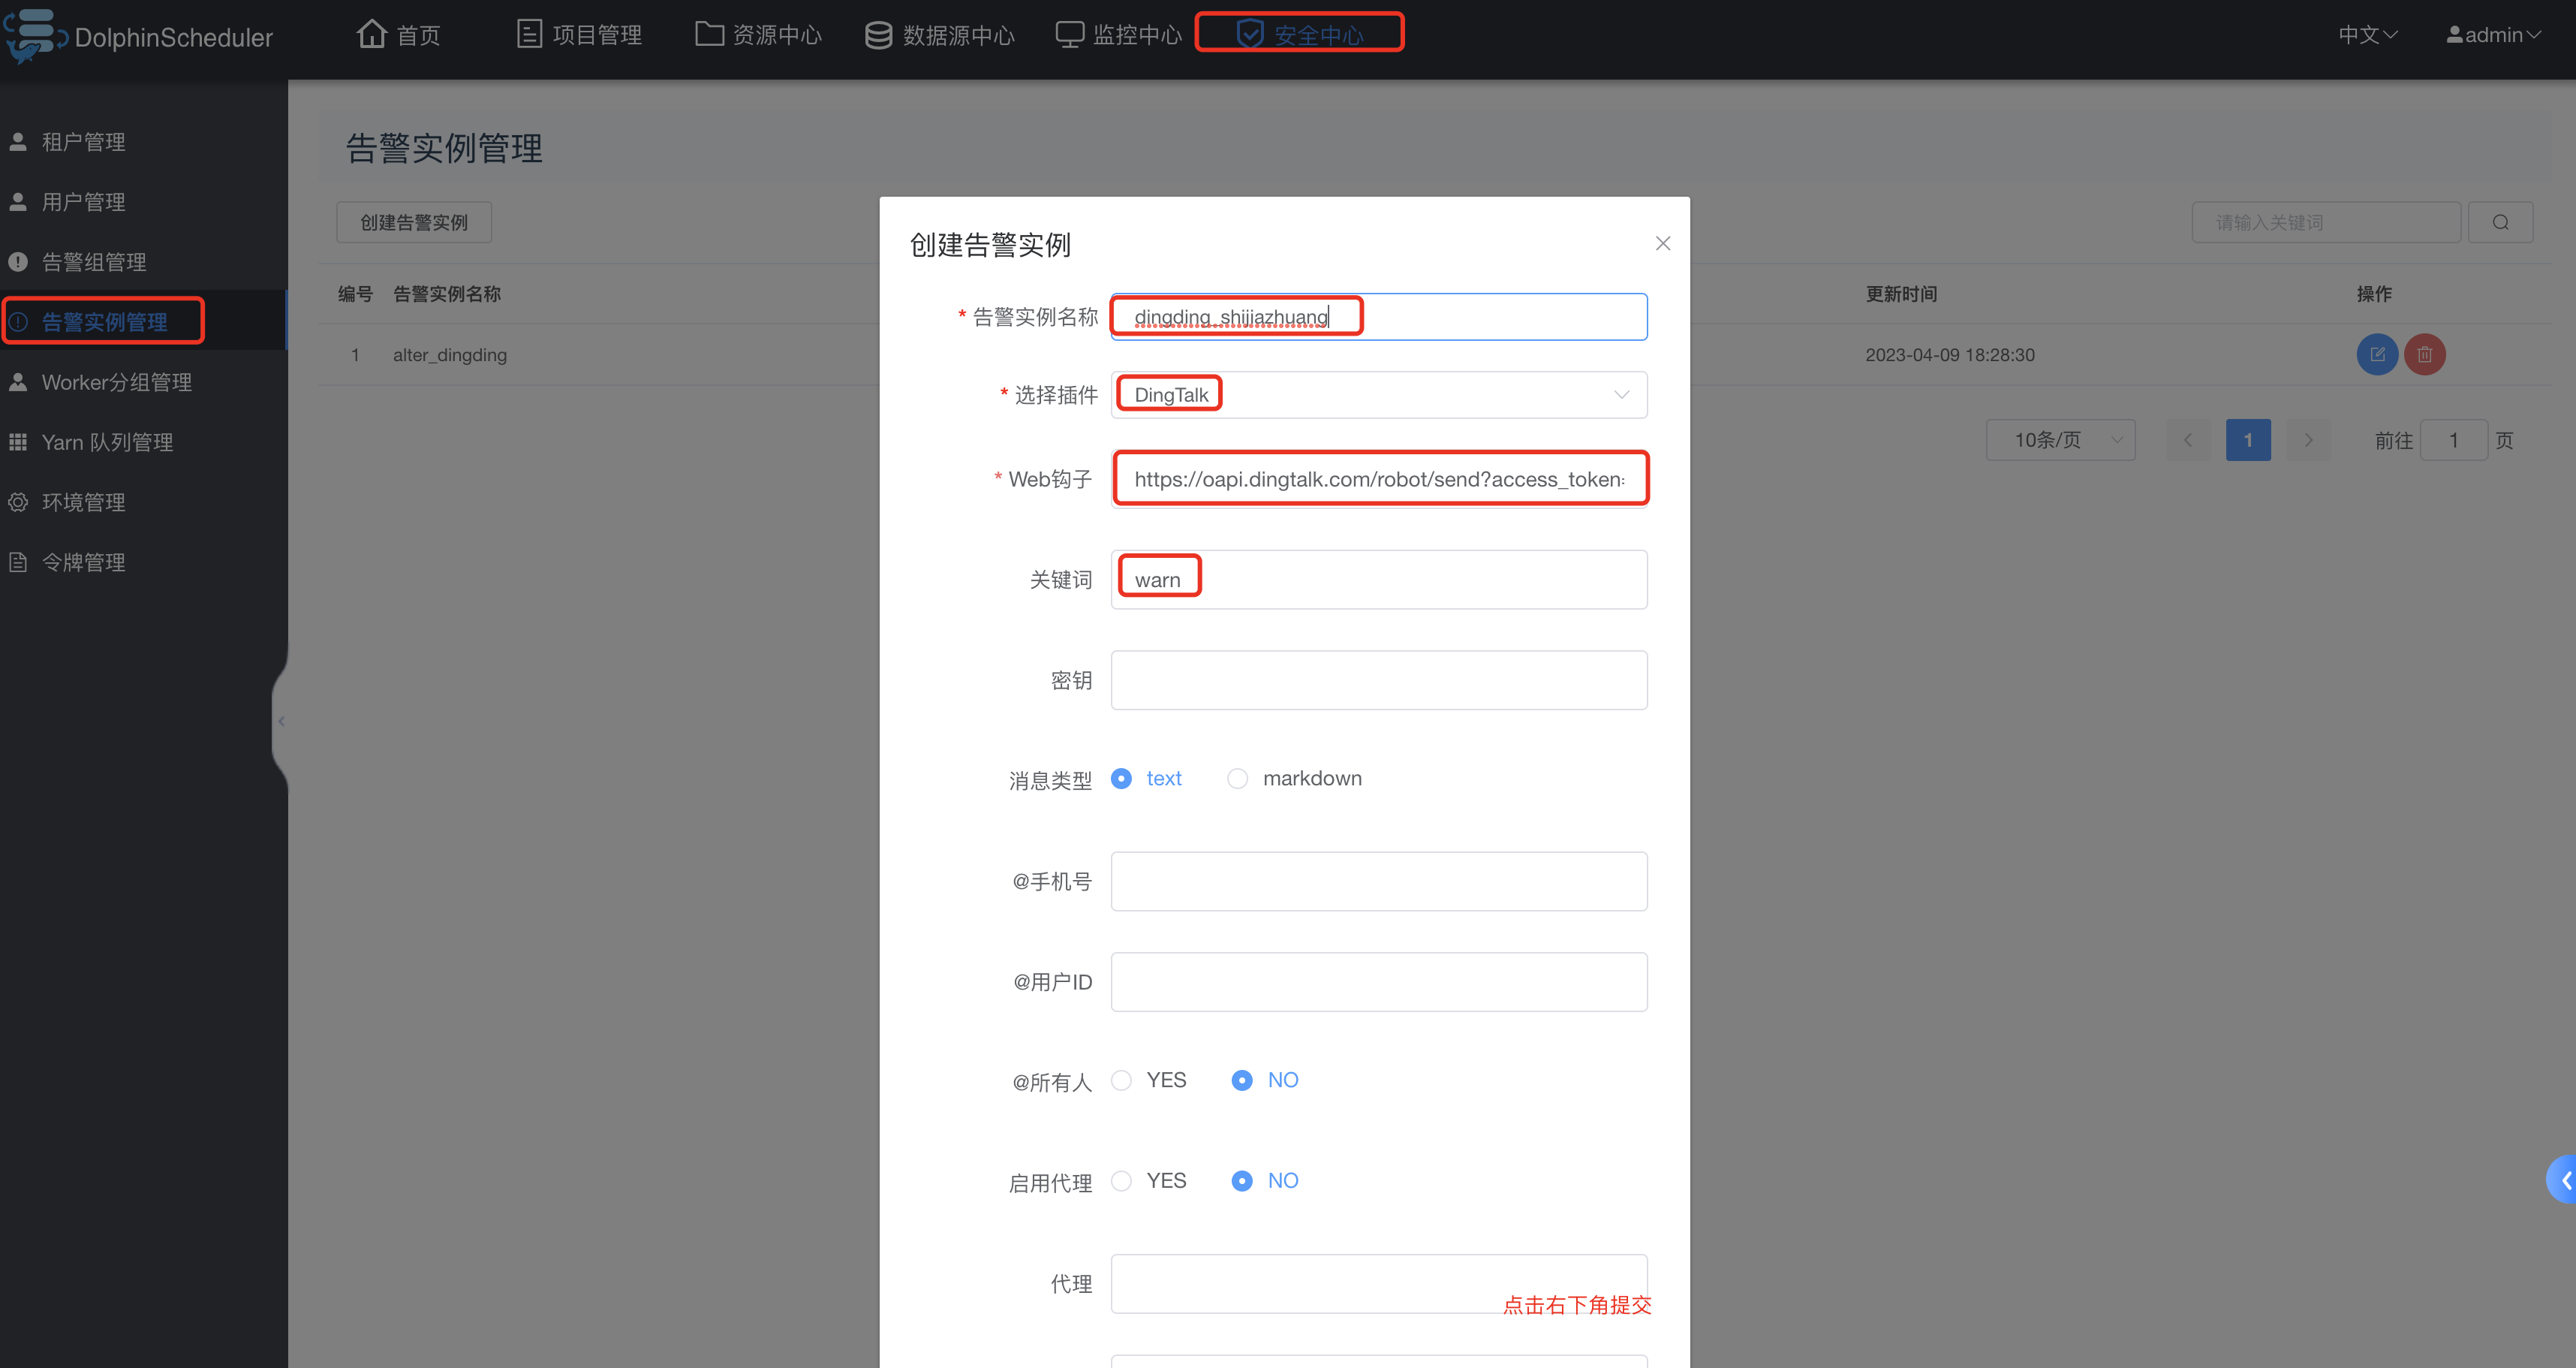The width and height of the screenshot is (2576, 1368).
Task: Collapse sidebar using the left arrow handle
Action: [x=281, y=721]
